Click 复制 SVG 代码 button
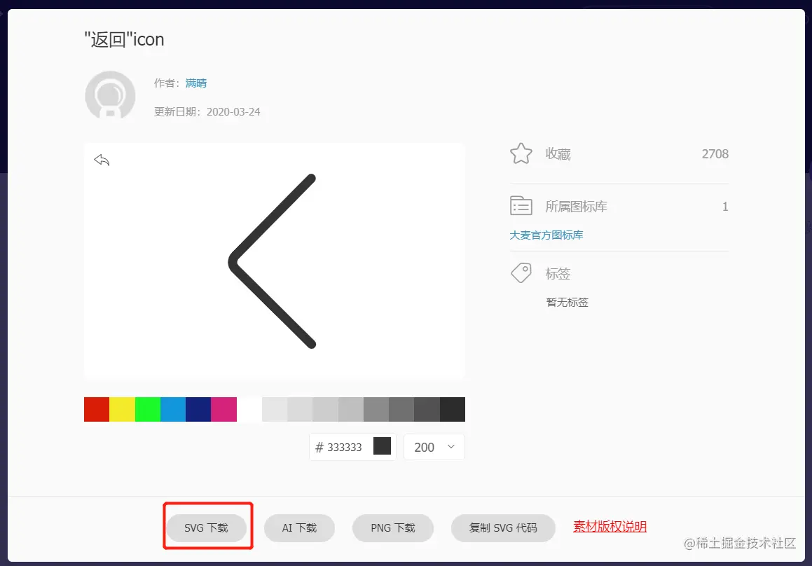This screenshot has height=566, width=812. (x=503, y=527)
